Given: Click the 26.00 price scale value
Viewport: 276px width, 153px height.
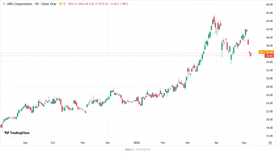Looking at the screenshot, I should tap(269, 95).
